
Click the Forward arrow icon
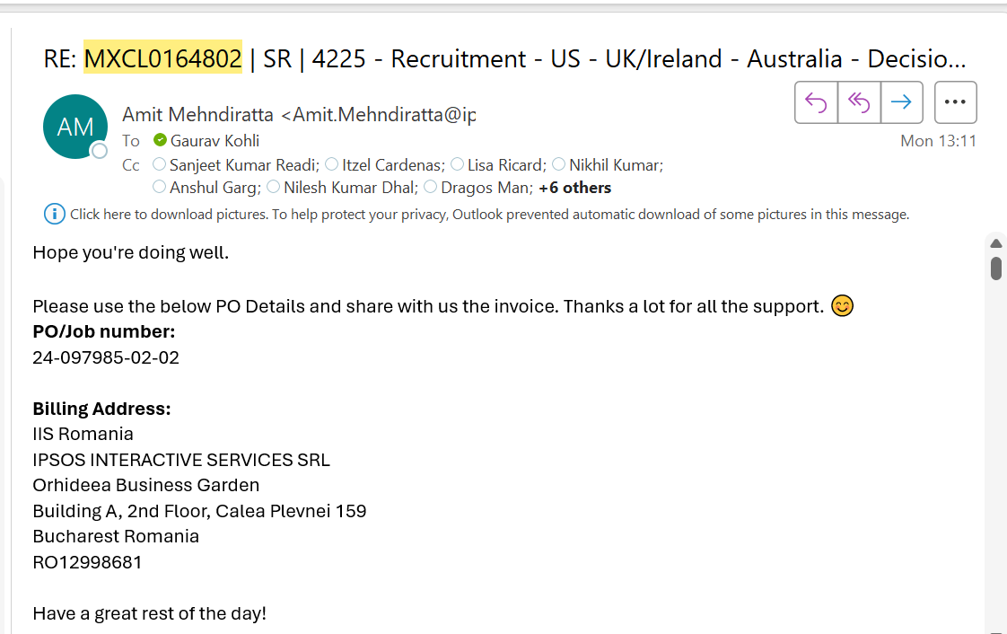902,102
